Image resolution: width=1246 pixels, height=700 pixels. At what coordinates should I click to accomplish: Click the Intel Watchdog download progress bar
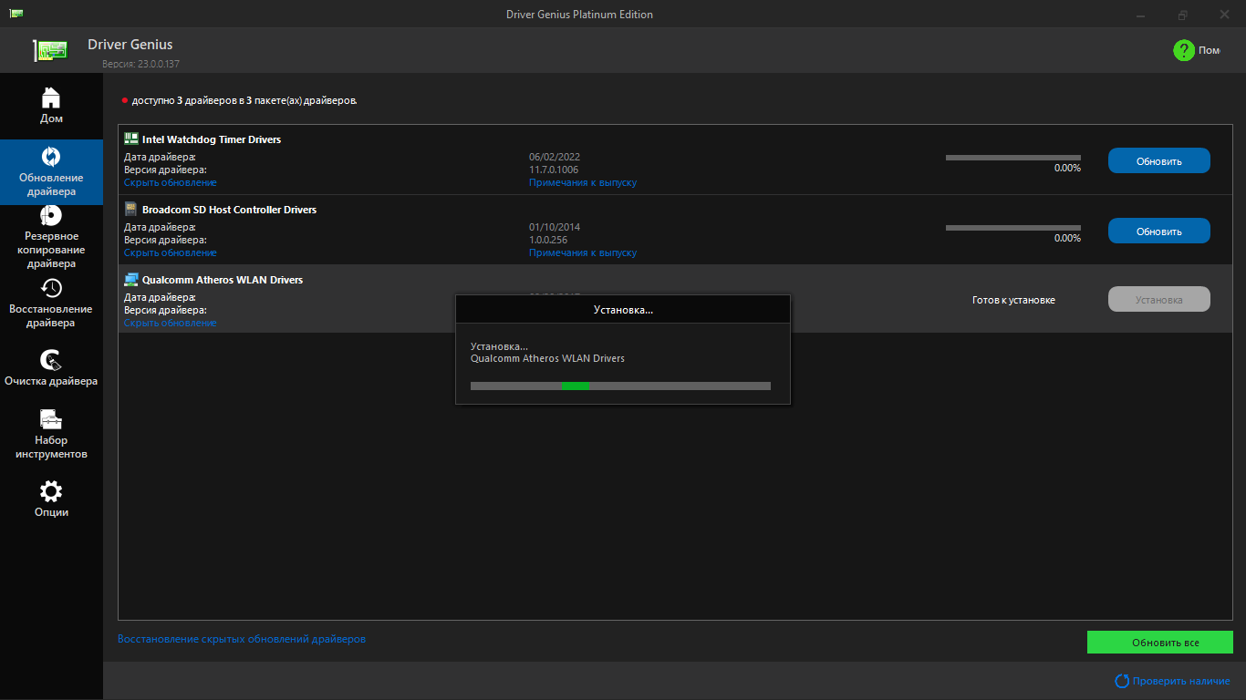point(1013,158)
